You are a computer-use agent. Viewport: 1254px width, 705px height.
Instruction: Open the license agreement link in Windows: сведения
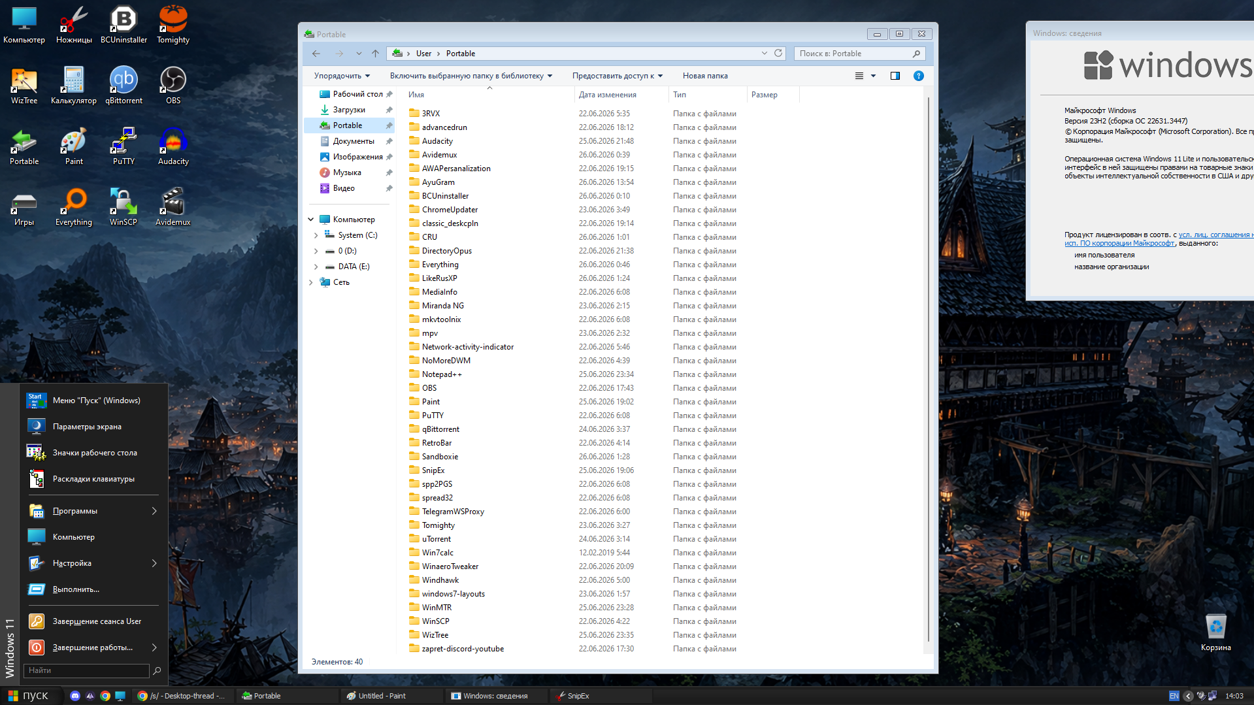click(x=1159, y=239)
